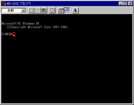Toggle the Background execution button

point(67,10)
